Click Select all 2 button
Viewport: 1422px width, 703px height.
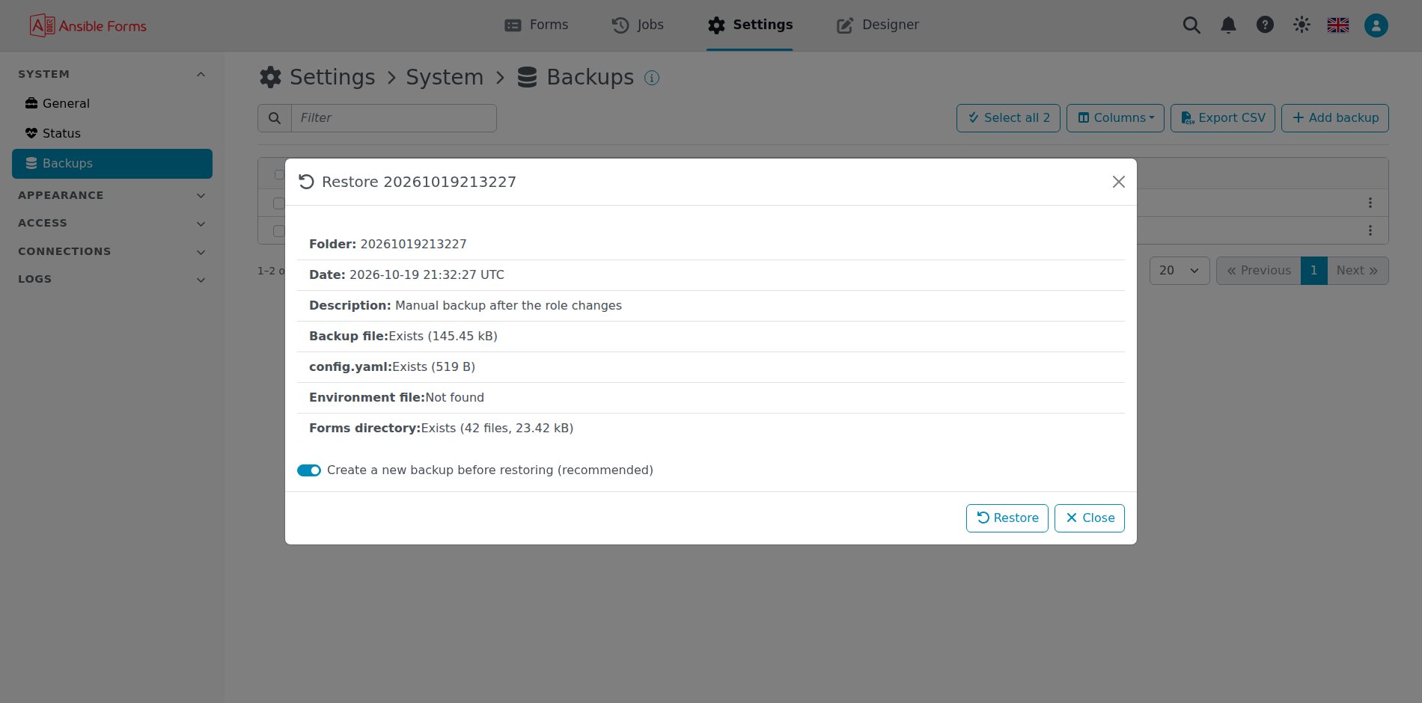pos(1008,118)
